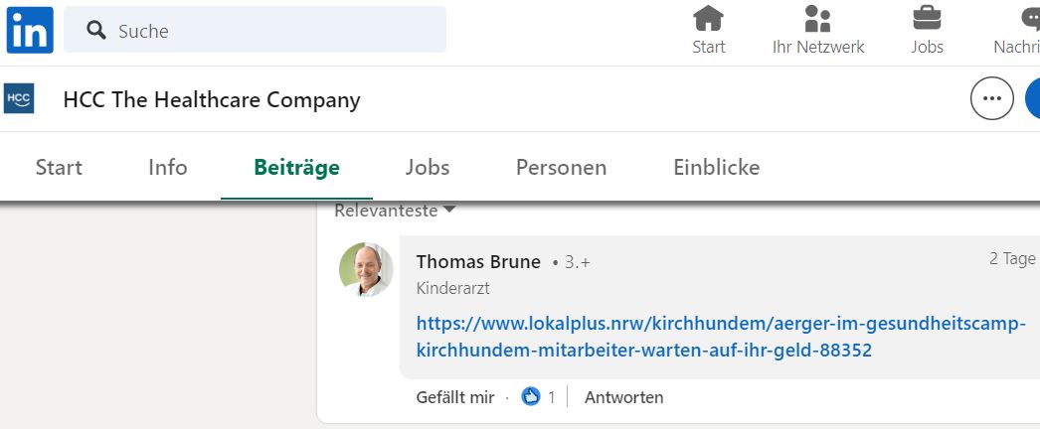This screenshot has width=1040, height=429.
Task: Click the HCC company logo
Action: 19,99
